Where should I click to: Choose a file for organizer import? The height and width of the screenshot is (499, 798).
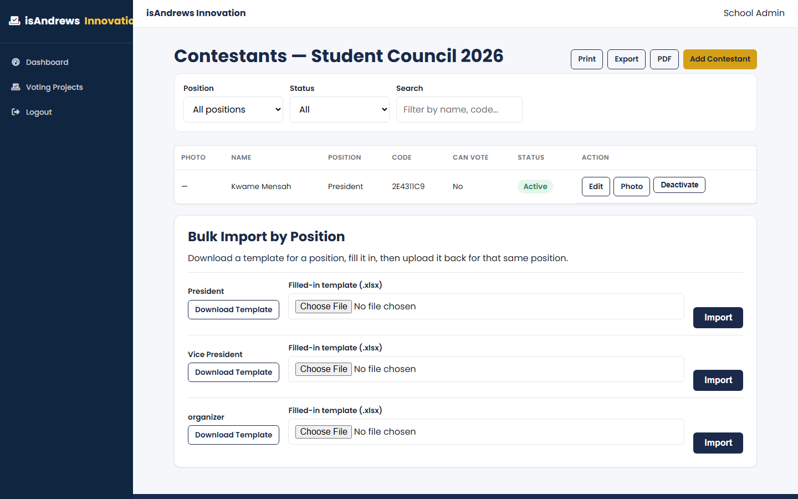coord(324,432)
